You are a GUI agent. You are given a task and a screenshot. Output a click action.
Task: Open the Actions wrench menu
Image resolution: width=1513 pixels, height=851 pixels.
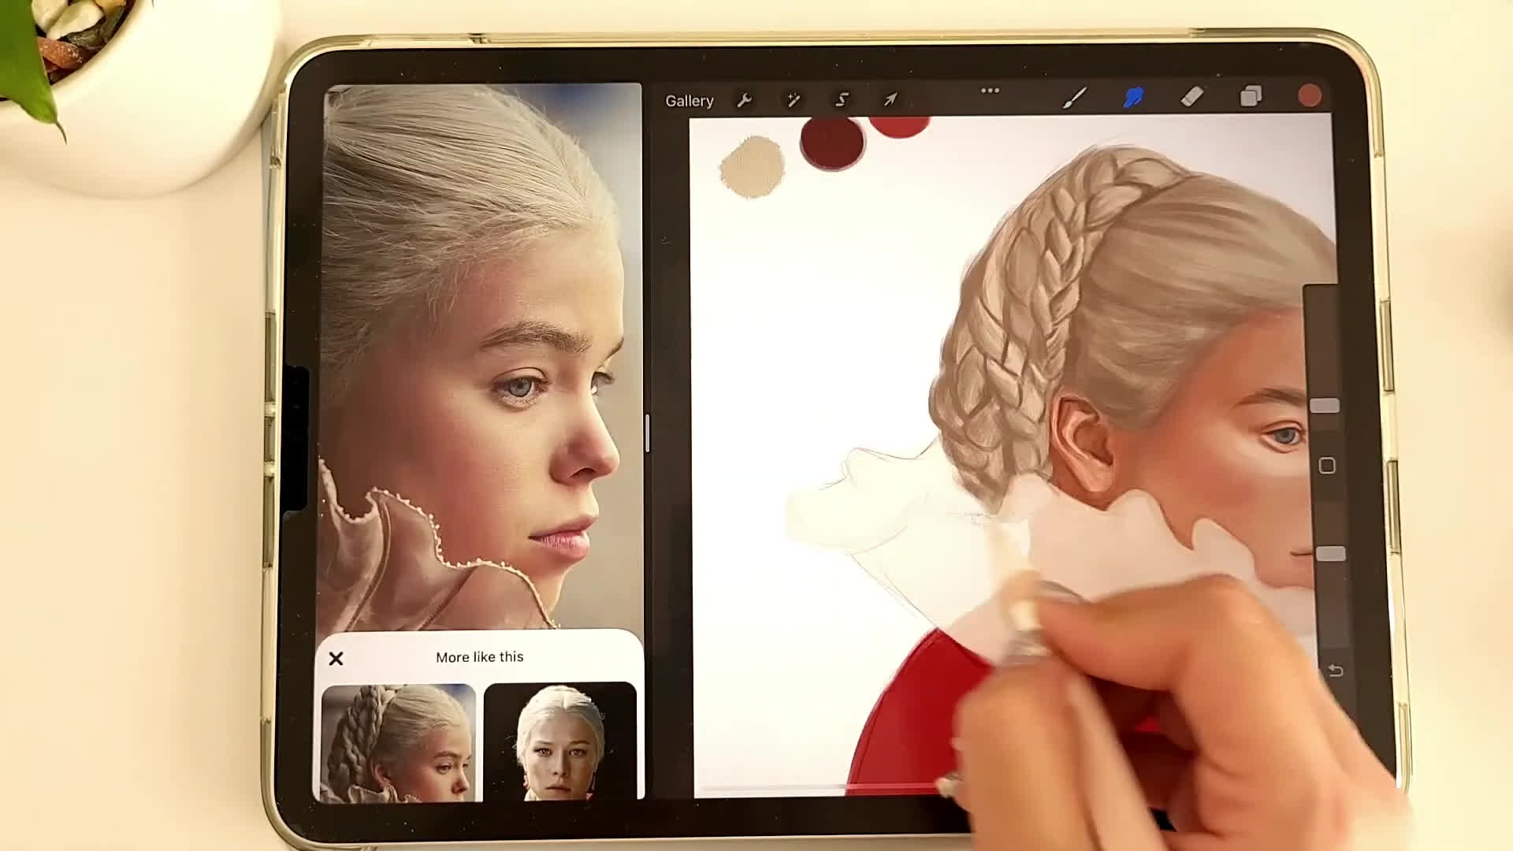click(x=744, y=100)
